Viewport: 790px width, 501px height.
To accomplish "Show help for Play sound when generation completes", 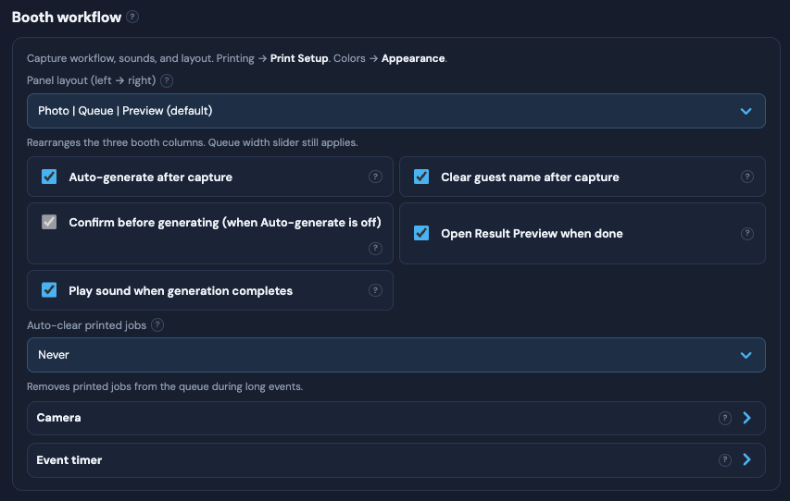I will [375, 290].
